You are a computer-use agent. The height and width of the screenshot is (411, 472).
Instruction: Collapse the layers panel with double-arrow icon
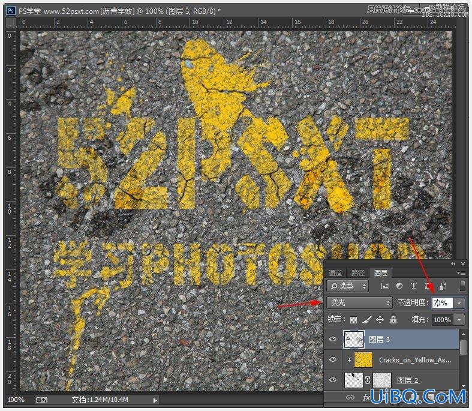pos(453,264)
